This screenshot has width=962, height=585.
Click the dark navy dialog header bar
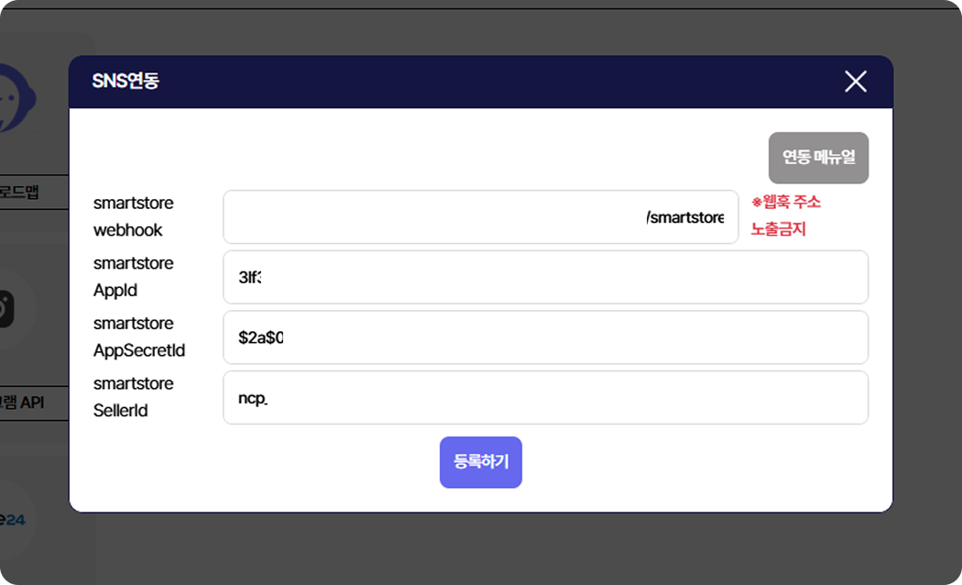[x=476, y=82]
